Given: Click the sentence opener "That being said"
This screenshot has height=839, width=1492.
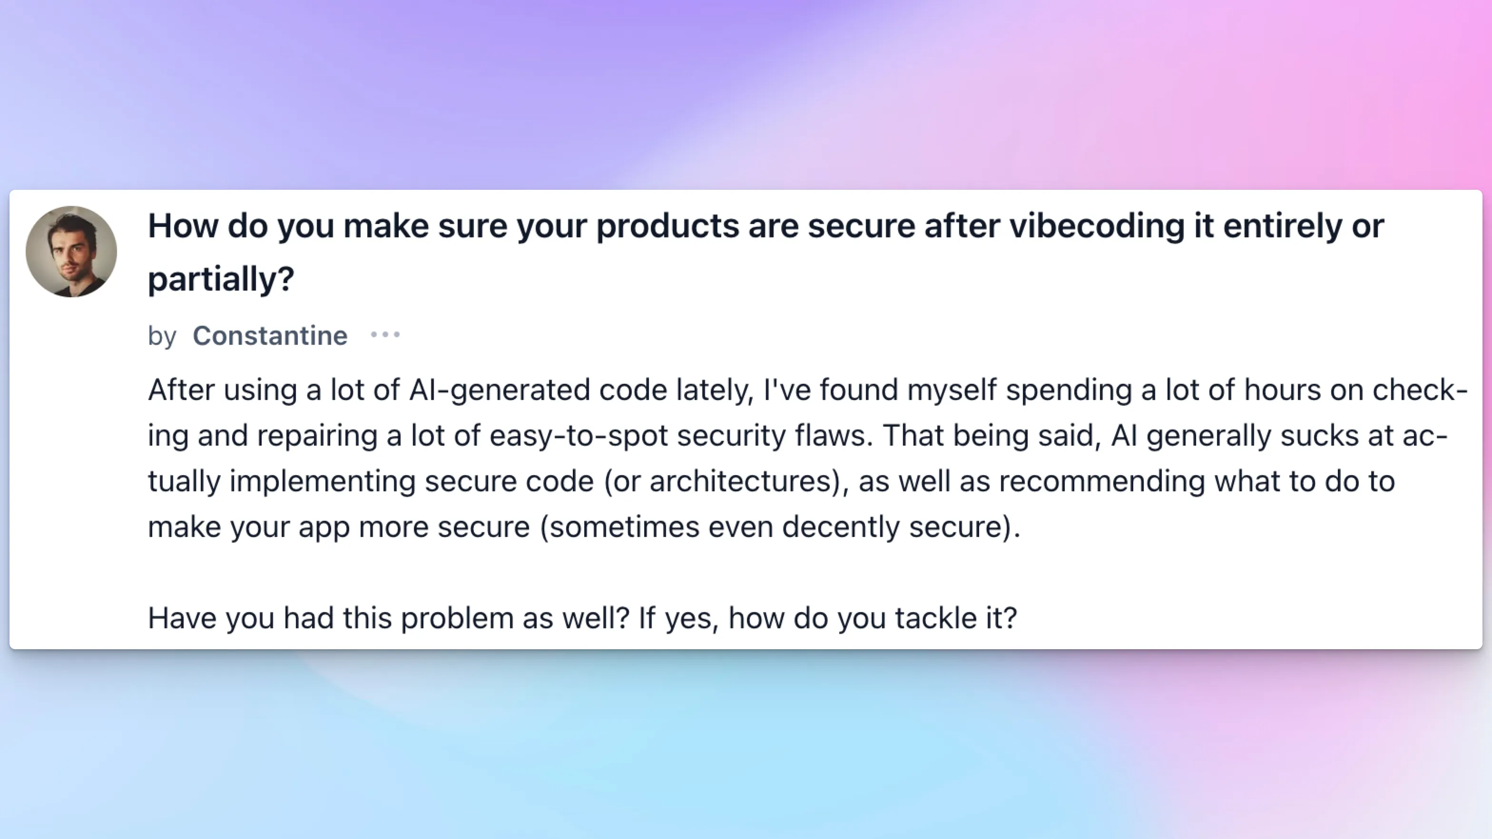Looking at the screenshot, I should click(x=991, y=435).
